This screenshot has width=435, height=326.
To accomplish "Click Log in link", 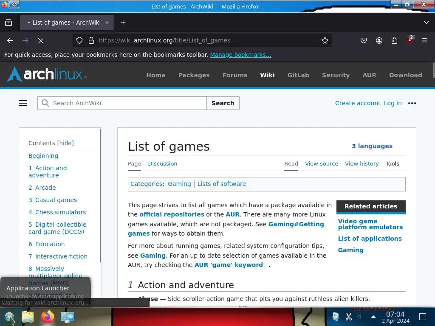I will [393, 103].
